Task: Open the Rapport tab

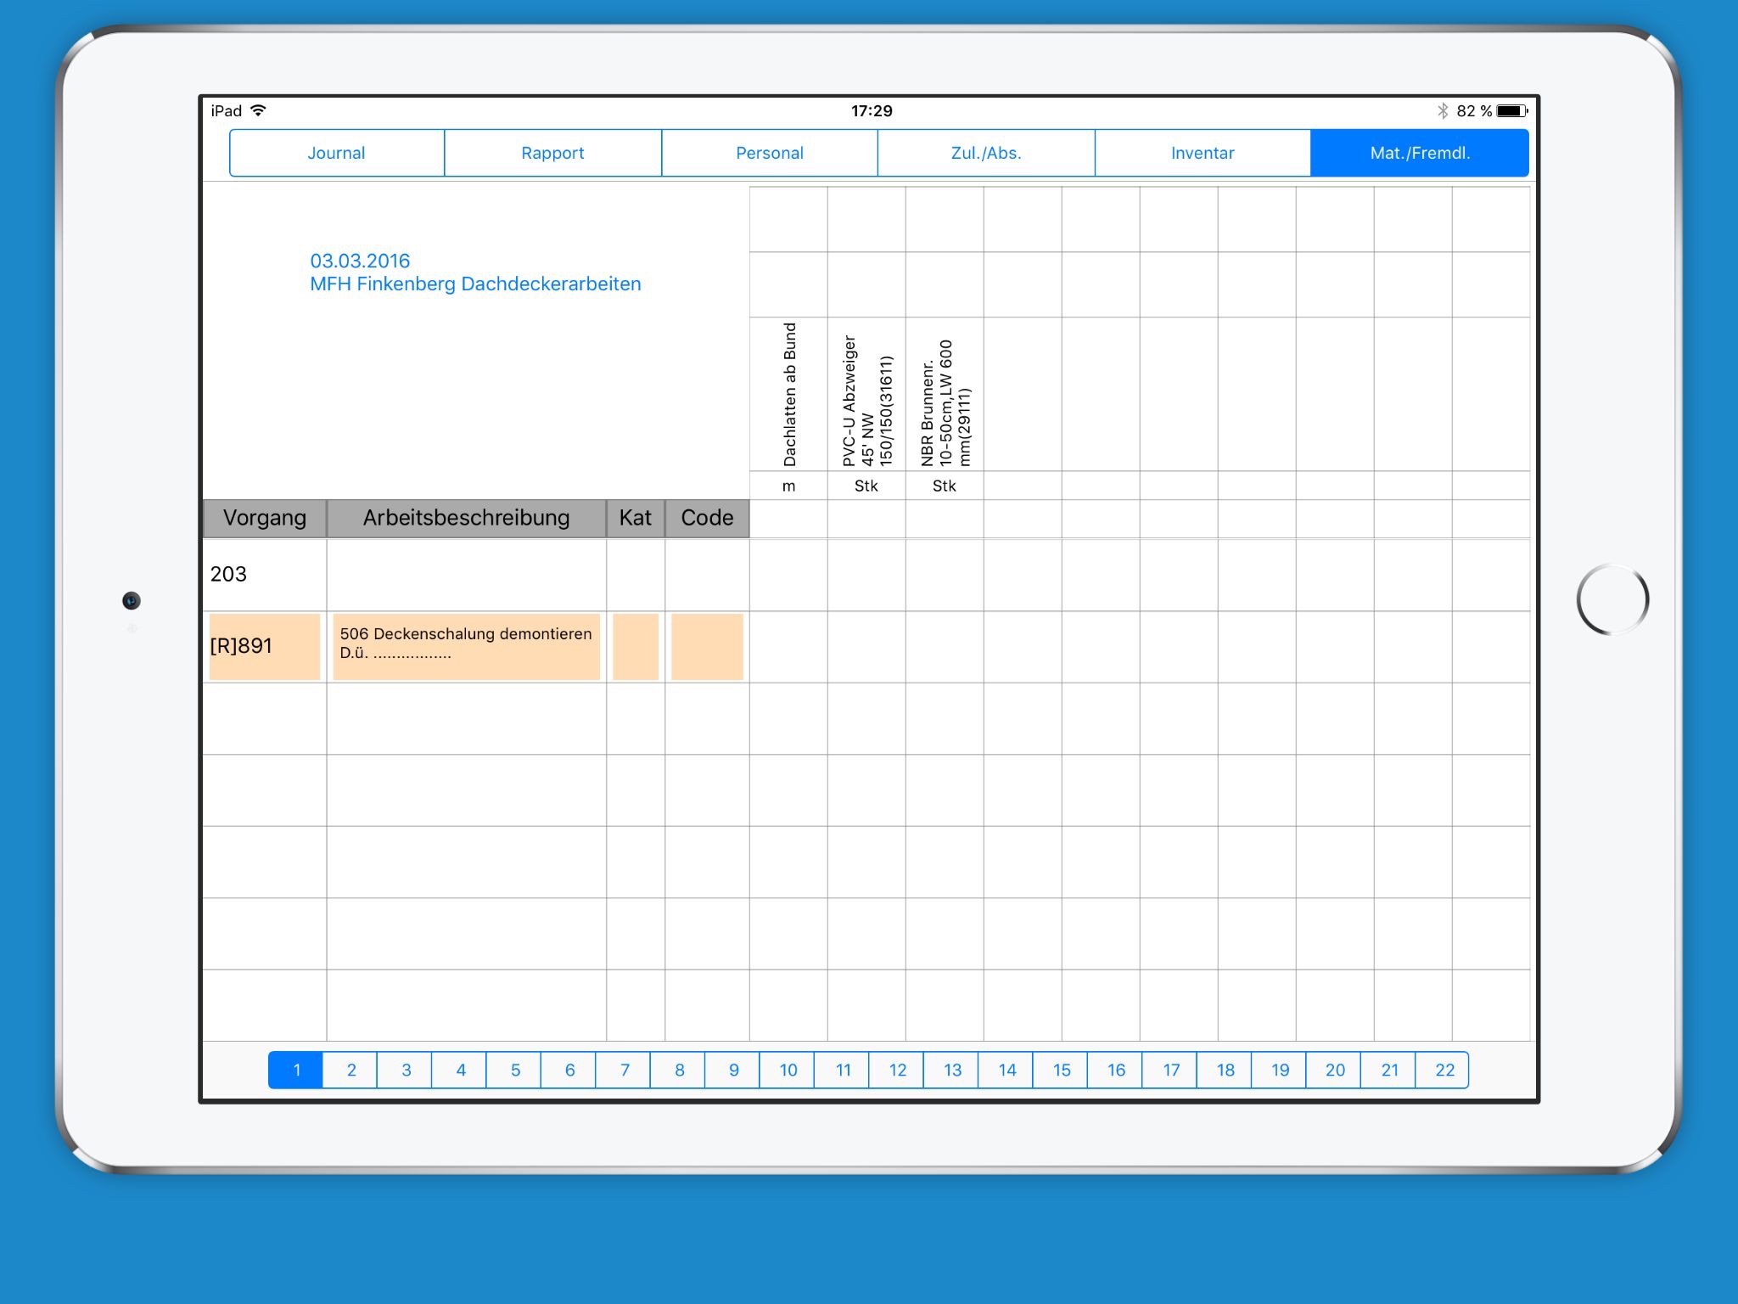Action: [552, 153]
